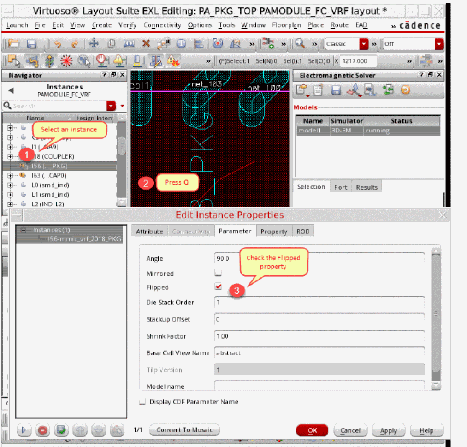
Task: Open the Launch menu
Action: point(17,25)
